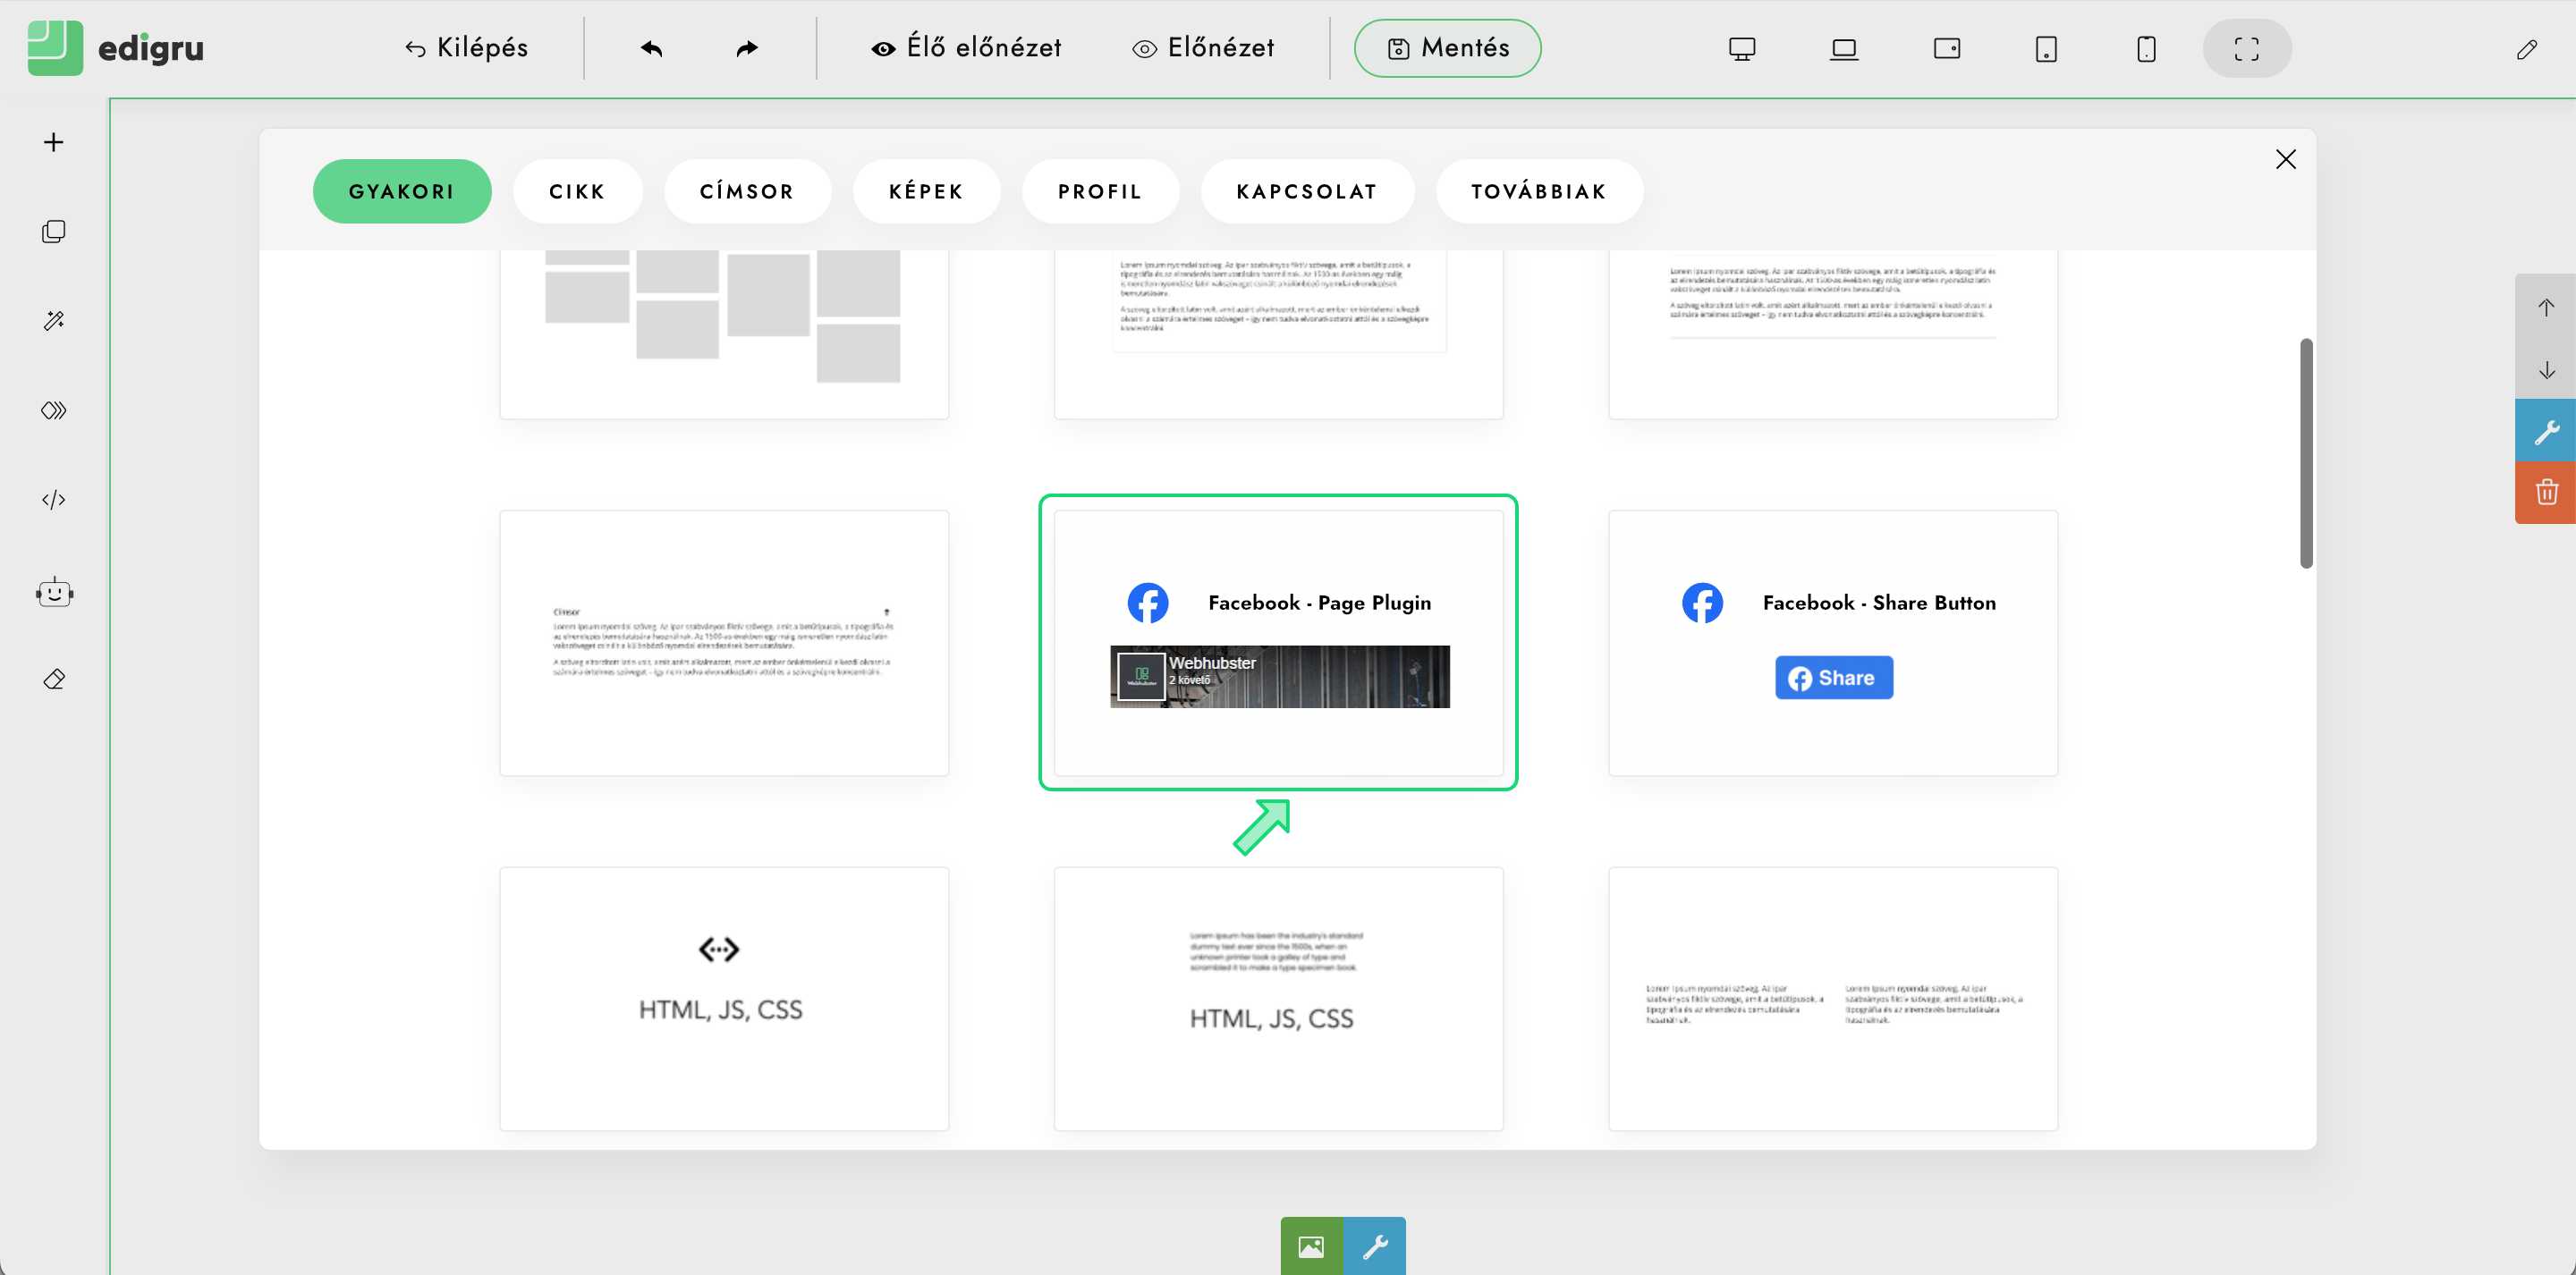Open the KÉPEK category tab
This screenshot has height=1275, width=2576.
coord(926,191)
